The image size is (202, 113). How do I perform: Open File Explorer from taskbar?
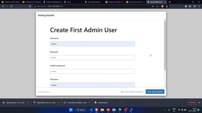(102, 110)
